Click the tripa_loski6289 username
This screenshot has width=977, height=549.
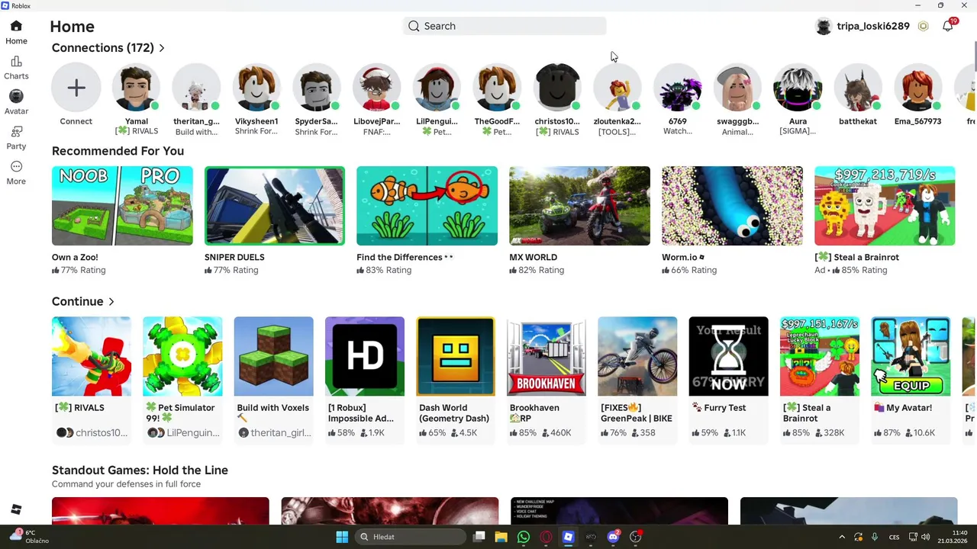(873, 26)
